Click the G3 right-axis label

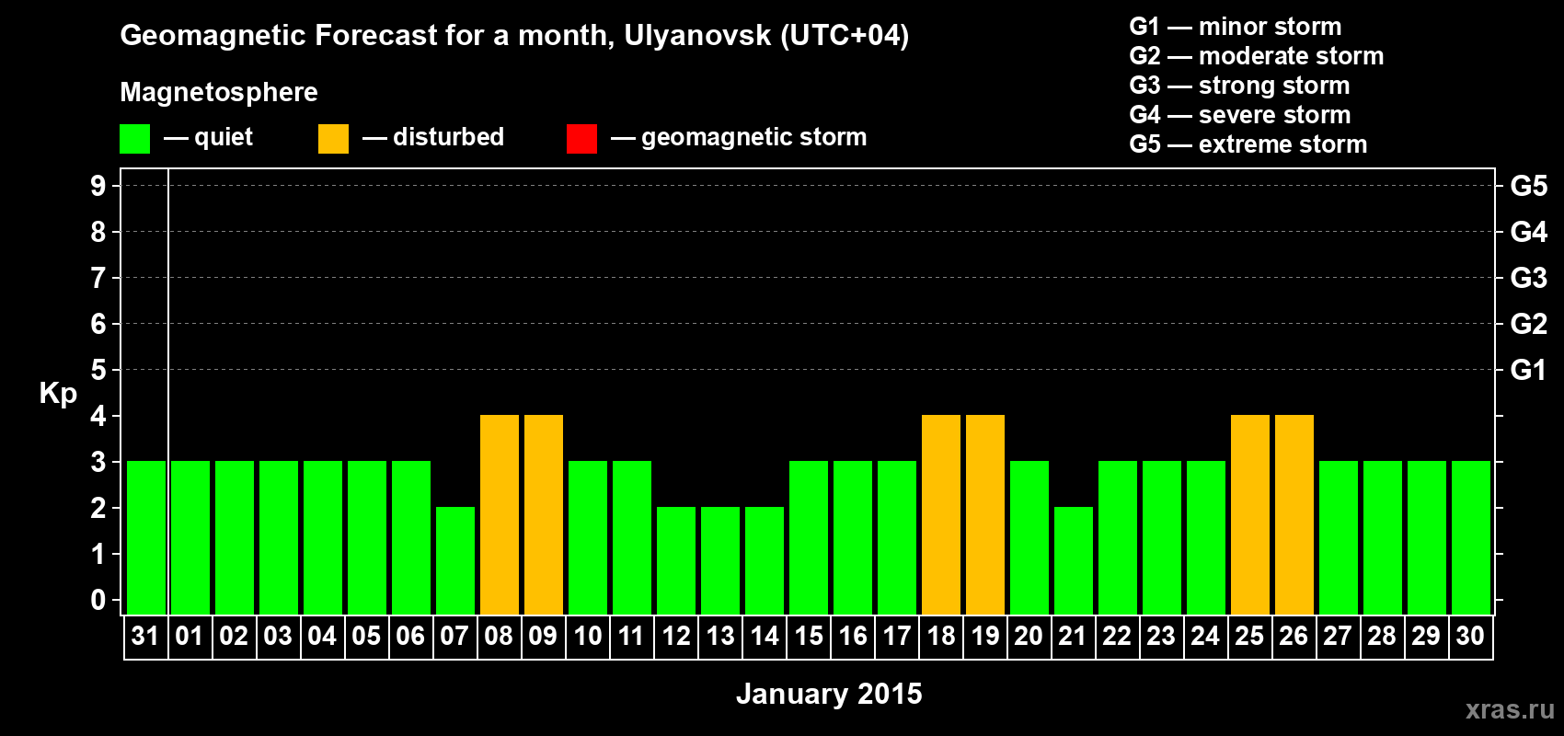coord(1529,278)
